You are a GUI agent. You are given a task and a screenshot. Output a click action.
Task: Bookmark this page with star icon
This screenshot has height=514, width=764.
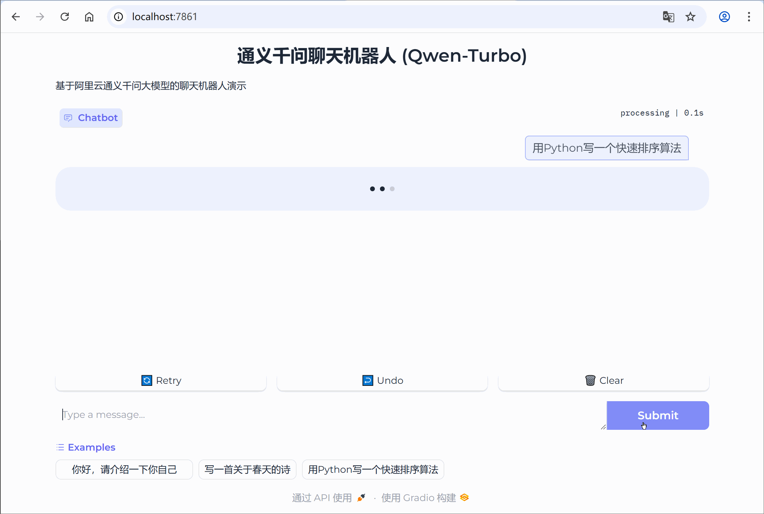(x=690, y=17)
